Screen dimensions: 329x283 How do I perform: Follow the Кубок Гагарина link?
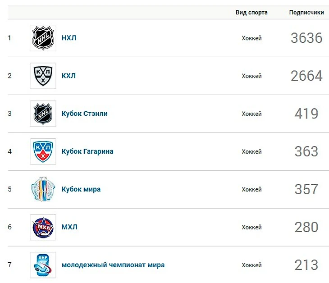click(x=87, y=151)
